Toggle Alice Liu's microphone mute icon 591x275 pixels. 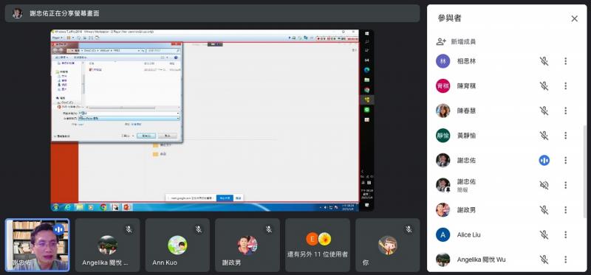point(544,234)
